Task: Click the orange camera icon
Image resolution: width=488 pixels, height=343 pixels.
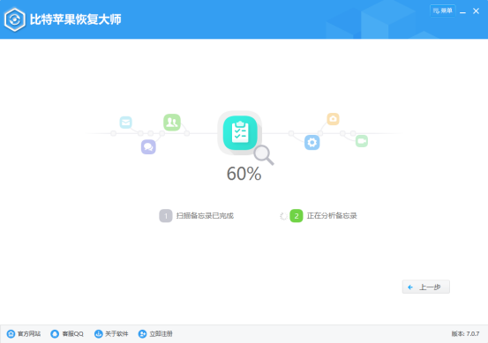Action: pos(333,119)
